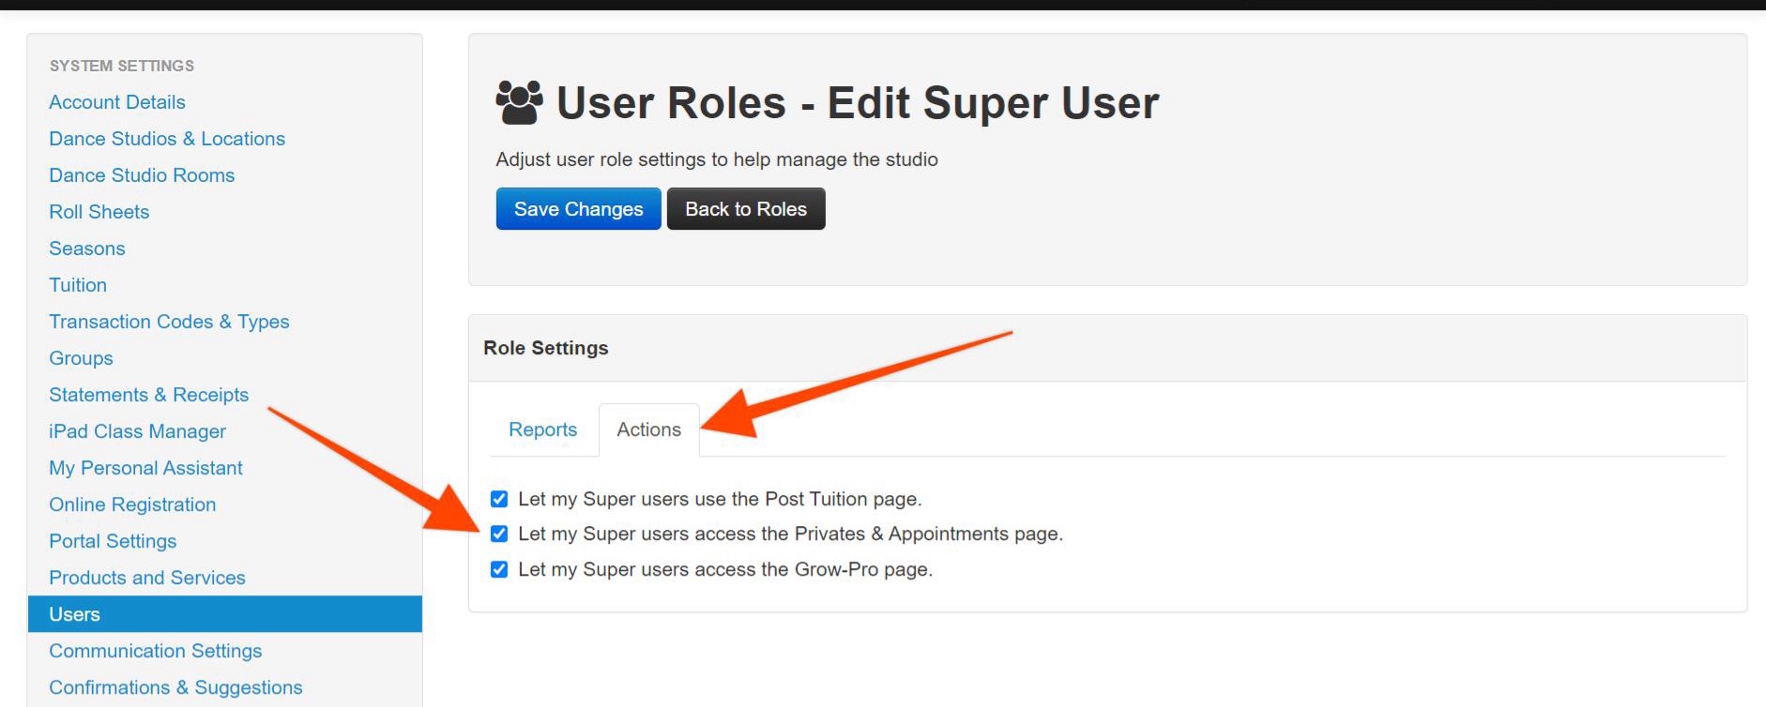This screenshot has width=1766, height=707.
Task: Open the Dance Studio Rooms link
Action: coord(142,175)
